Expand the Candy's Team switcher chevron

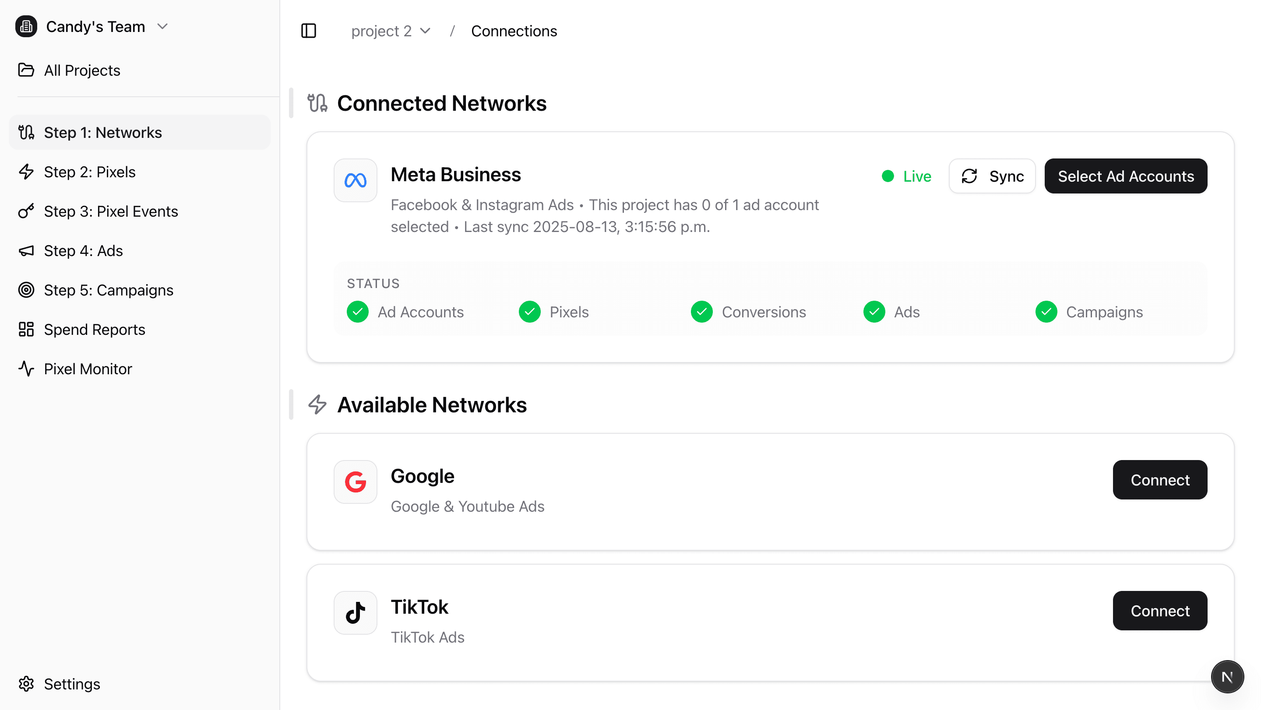pyautogui.click(x=162, y=26)
